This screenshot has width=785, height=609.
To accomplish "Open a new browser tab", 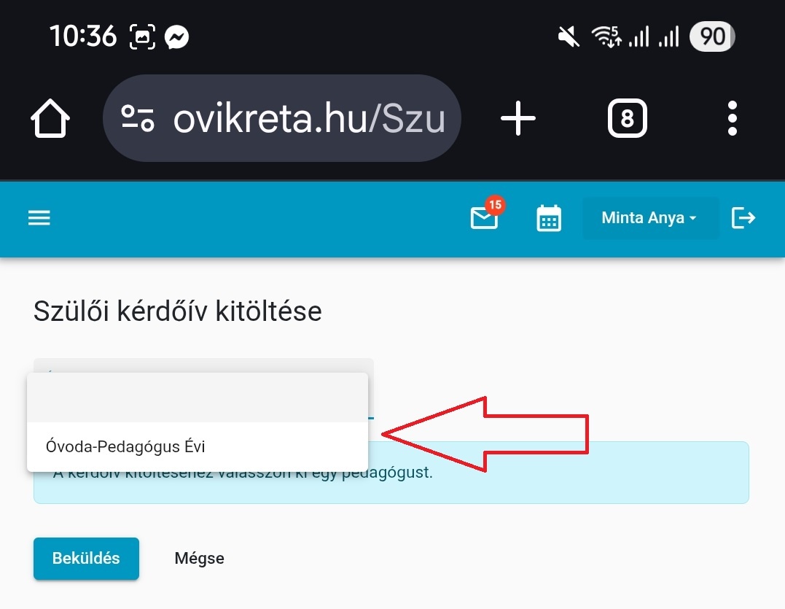I will pos(518,118).
